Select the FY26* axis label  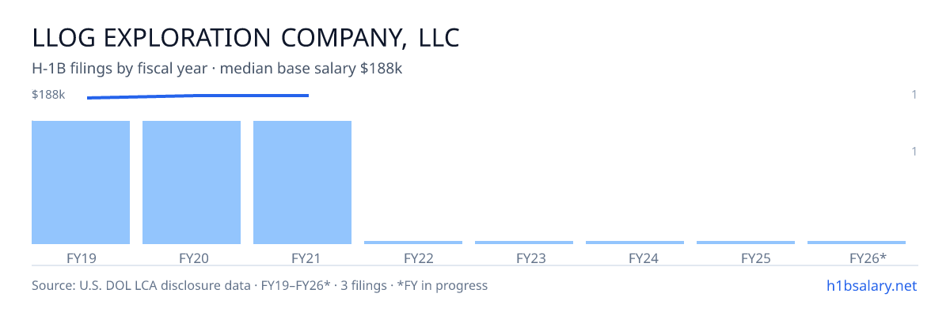coord(868,258)
